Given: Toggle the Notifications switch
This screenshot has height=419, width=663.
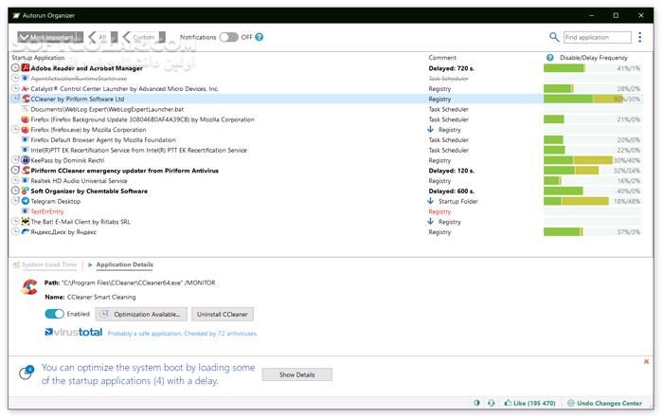Looking at the screenshot, I should pyautogui.click(x=228, y=37).
